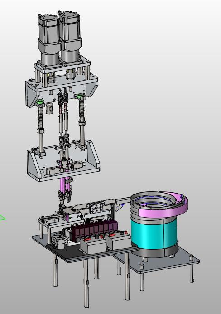Select the left spring-loaded guide shaft
This screenshot has height=314, width=221.
(41, 129)
